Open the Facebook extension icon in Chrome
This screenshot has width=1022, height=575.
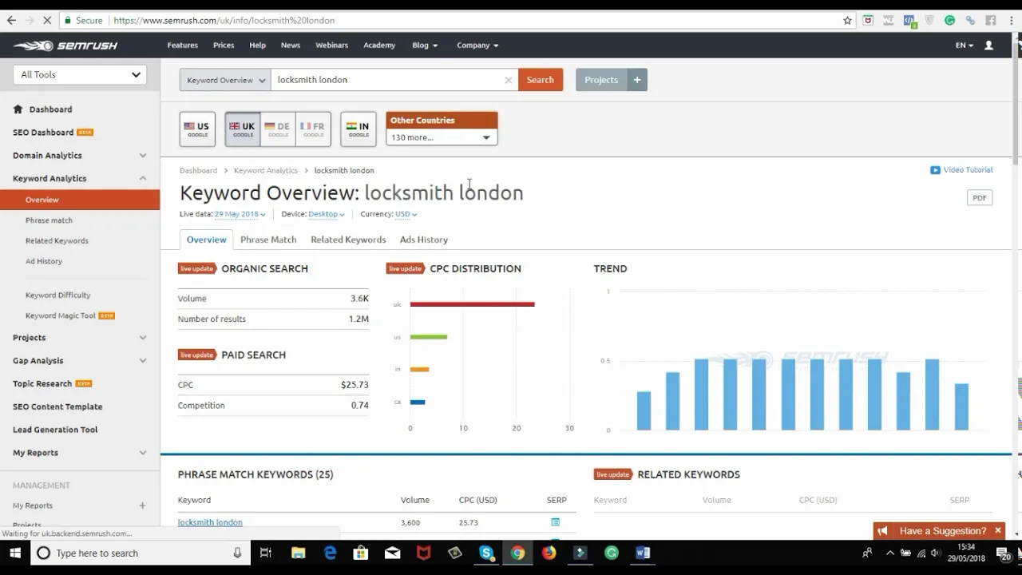[x=991, y=20]
